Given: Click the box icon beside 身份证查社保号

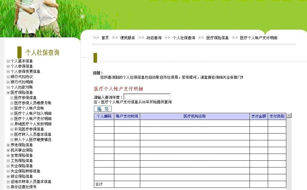Looking at the screenshot, I should point(8,187).
